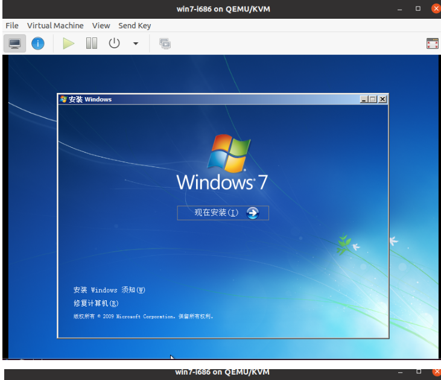This screenshot has height=380, width=441.
Task: Show the graphical console view
Action: 14,43
